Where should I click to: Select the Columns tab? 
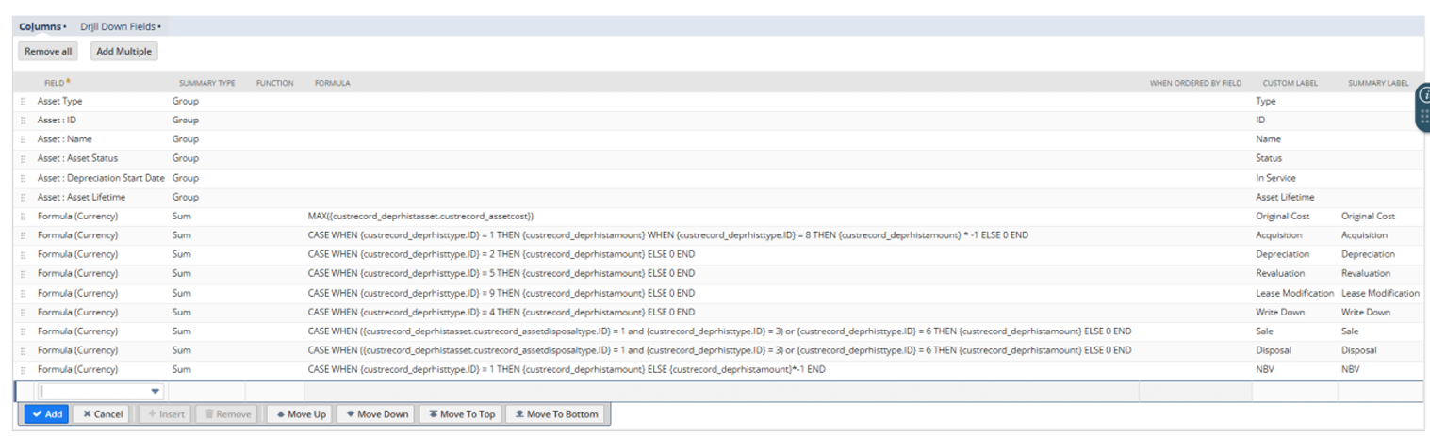(x=41, y=26)
